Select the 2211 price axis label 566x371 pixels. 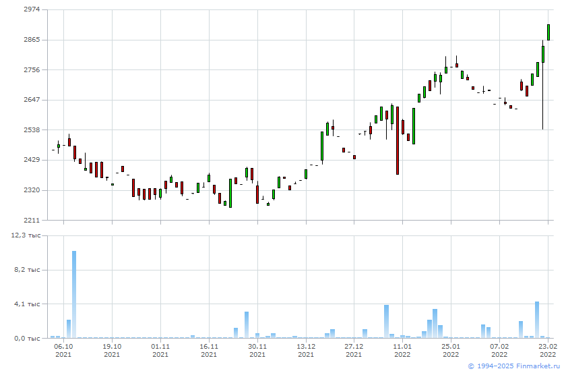pyautogui.click(x=32, y=220)
